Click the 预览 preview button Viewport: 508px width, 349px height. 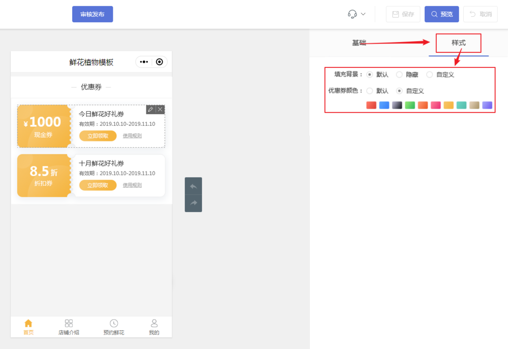pos(441,14)
